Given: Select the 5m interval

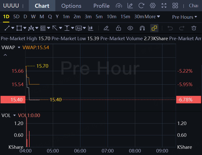Looking at the screenshot, I should pos(99,17).
